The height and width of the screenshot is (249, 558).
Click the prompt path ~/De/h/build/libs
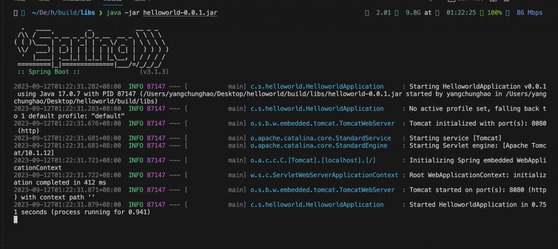(63, 13)
